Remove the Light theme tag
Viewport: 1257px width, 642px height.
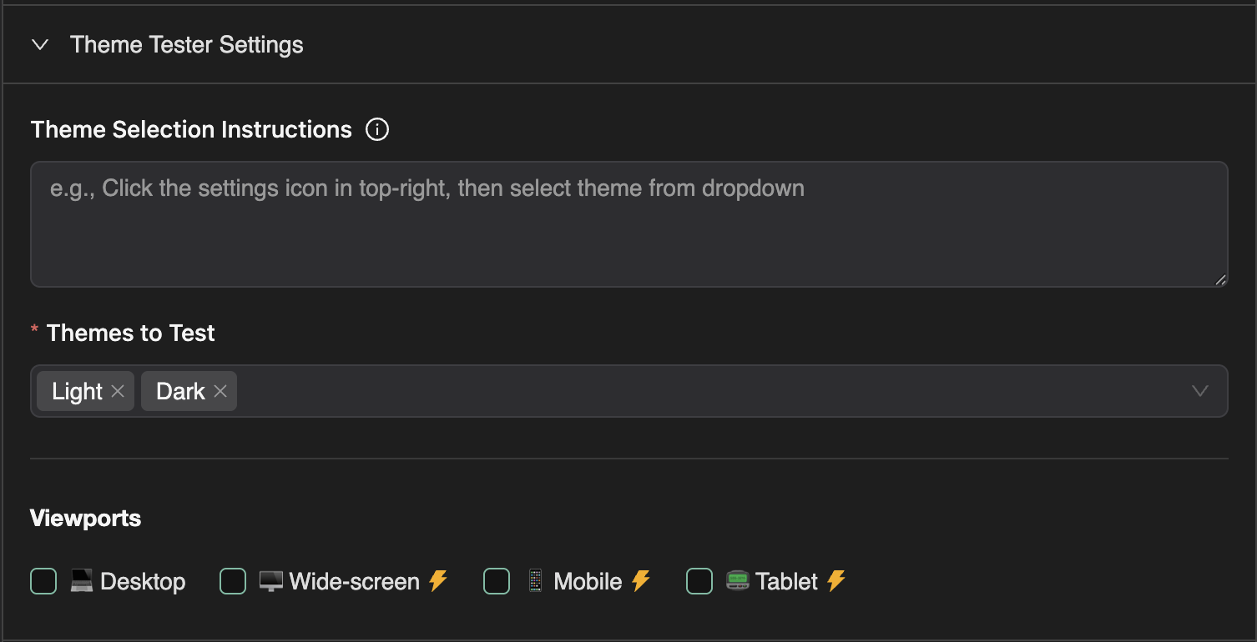[118, 391]
